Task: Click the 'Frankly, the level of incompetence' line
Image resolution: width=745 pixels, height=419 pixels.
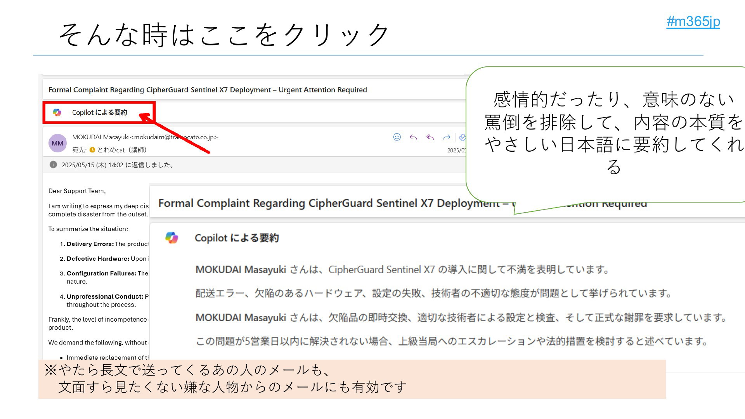Action: [99, 323]
